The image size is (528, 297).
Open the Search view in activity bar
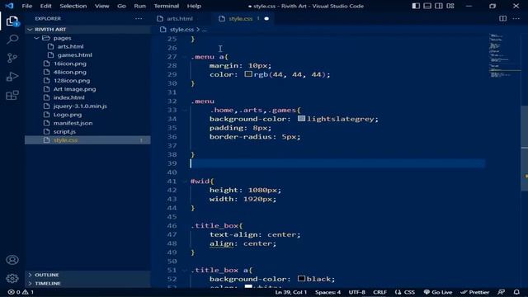pyautogui.click(x=12, y=40)
